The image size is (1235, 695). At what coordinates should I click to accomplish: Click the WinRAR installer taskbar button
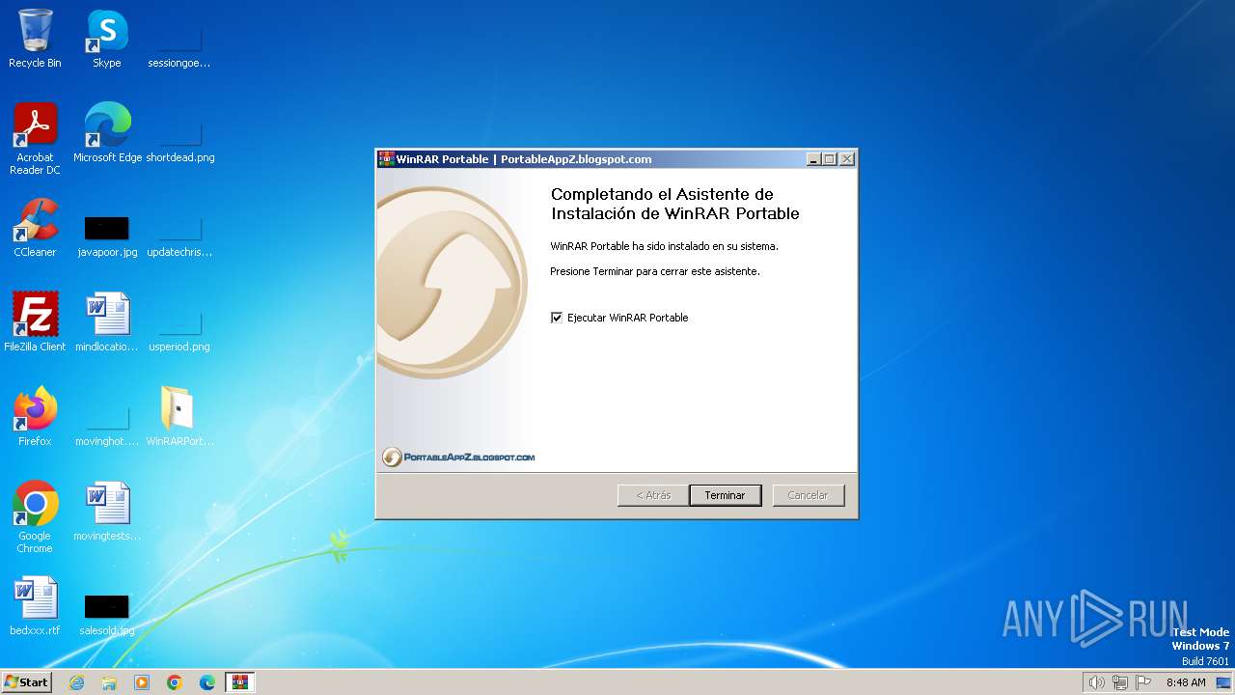point(240,682)
